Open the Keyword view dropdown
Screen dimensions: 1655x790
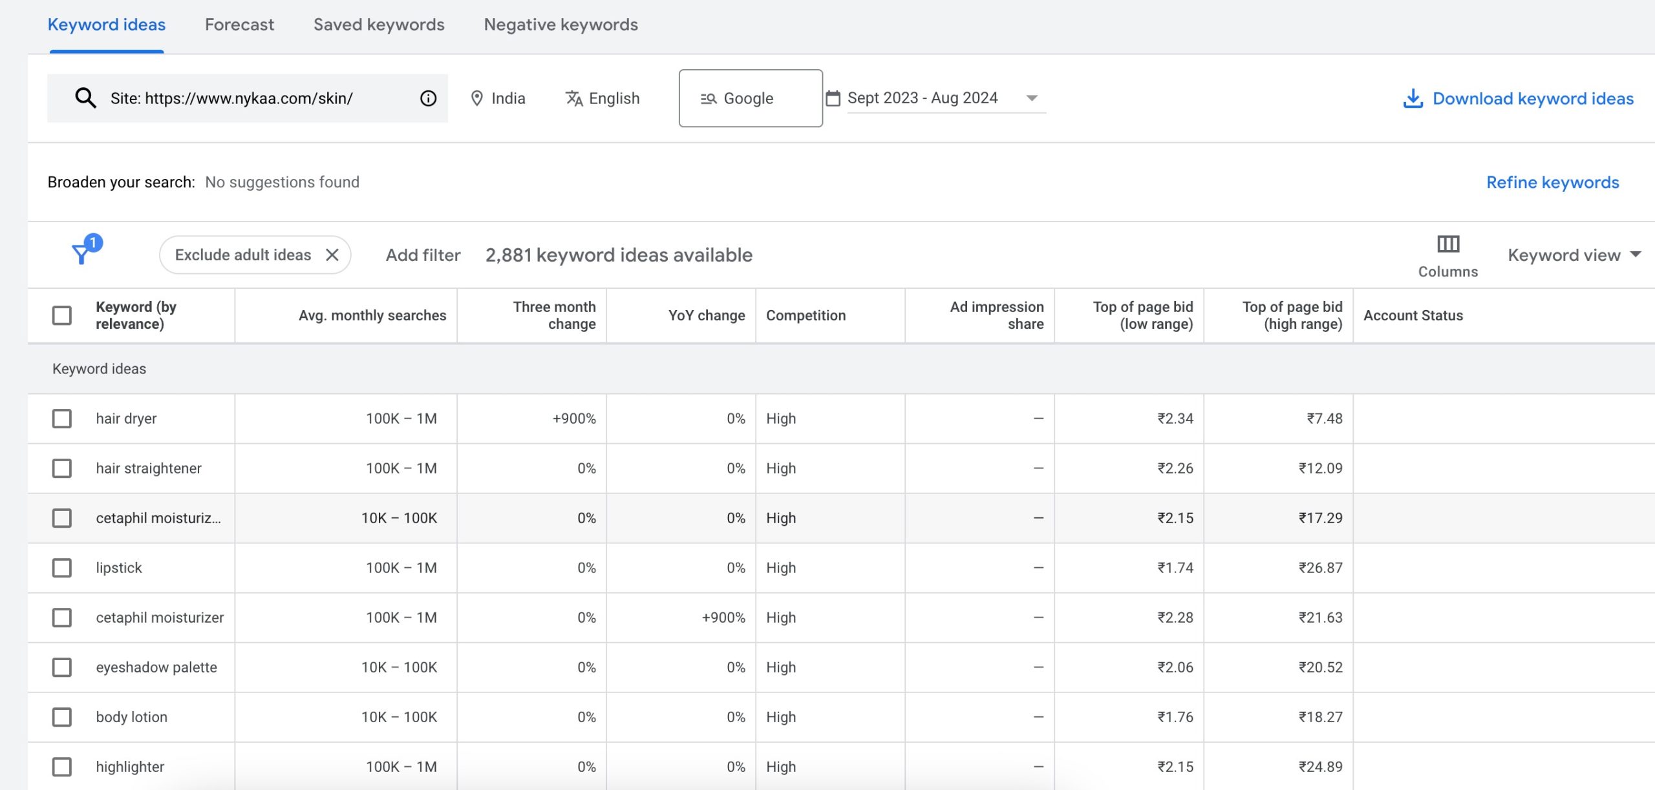(1574, 255)
